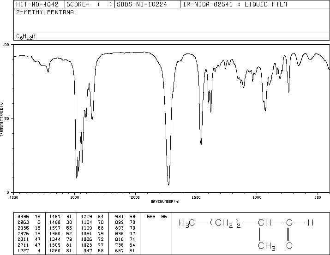This screenshot has height=255, width=330.
Task: Select the 666 peak table entry
Action: [x=157, y=217]
